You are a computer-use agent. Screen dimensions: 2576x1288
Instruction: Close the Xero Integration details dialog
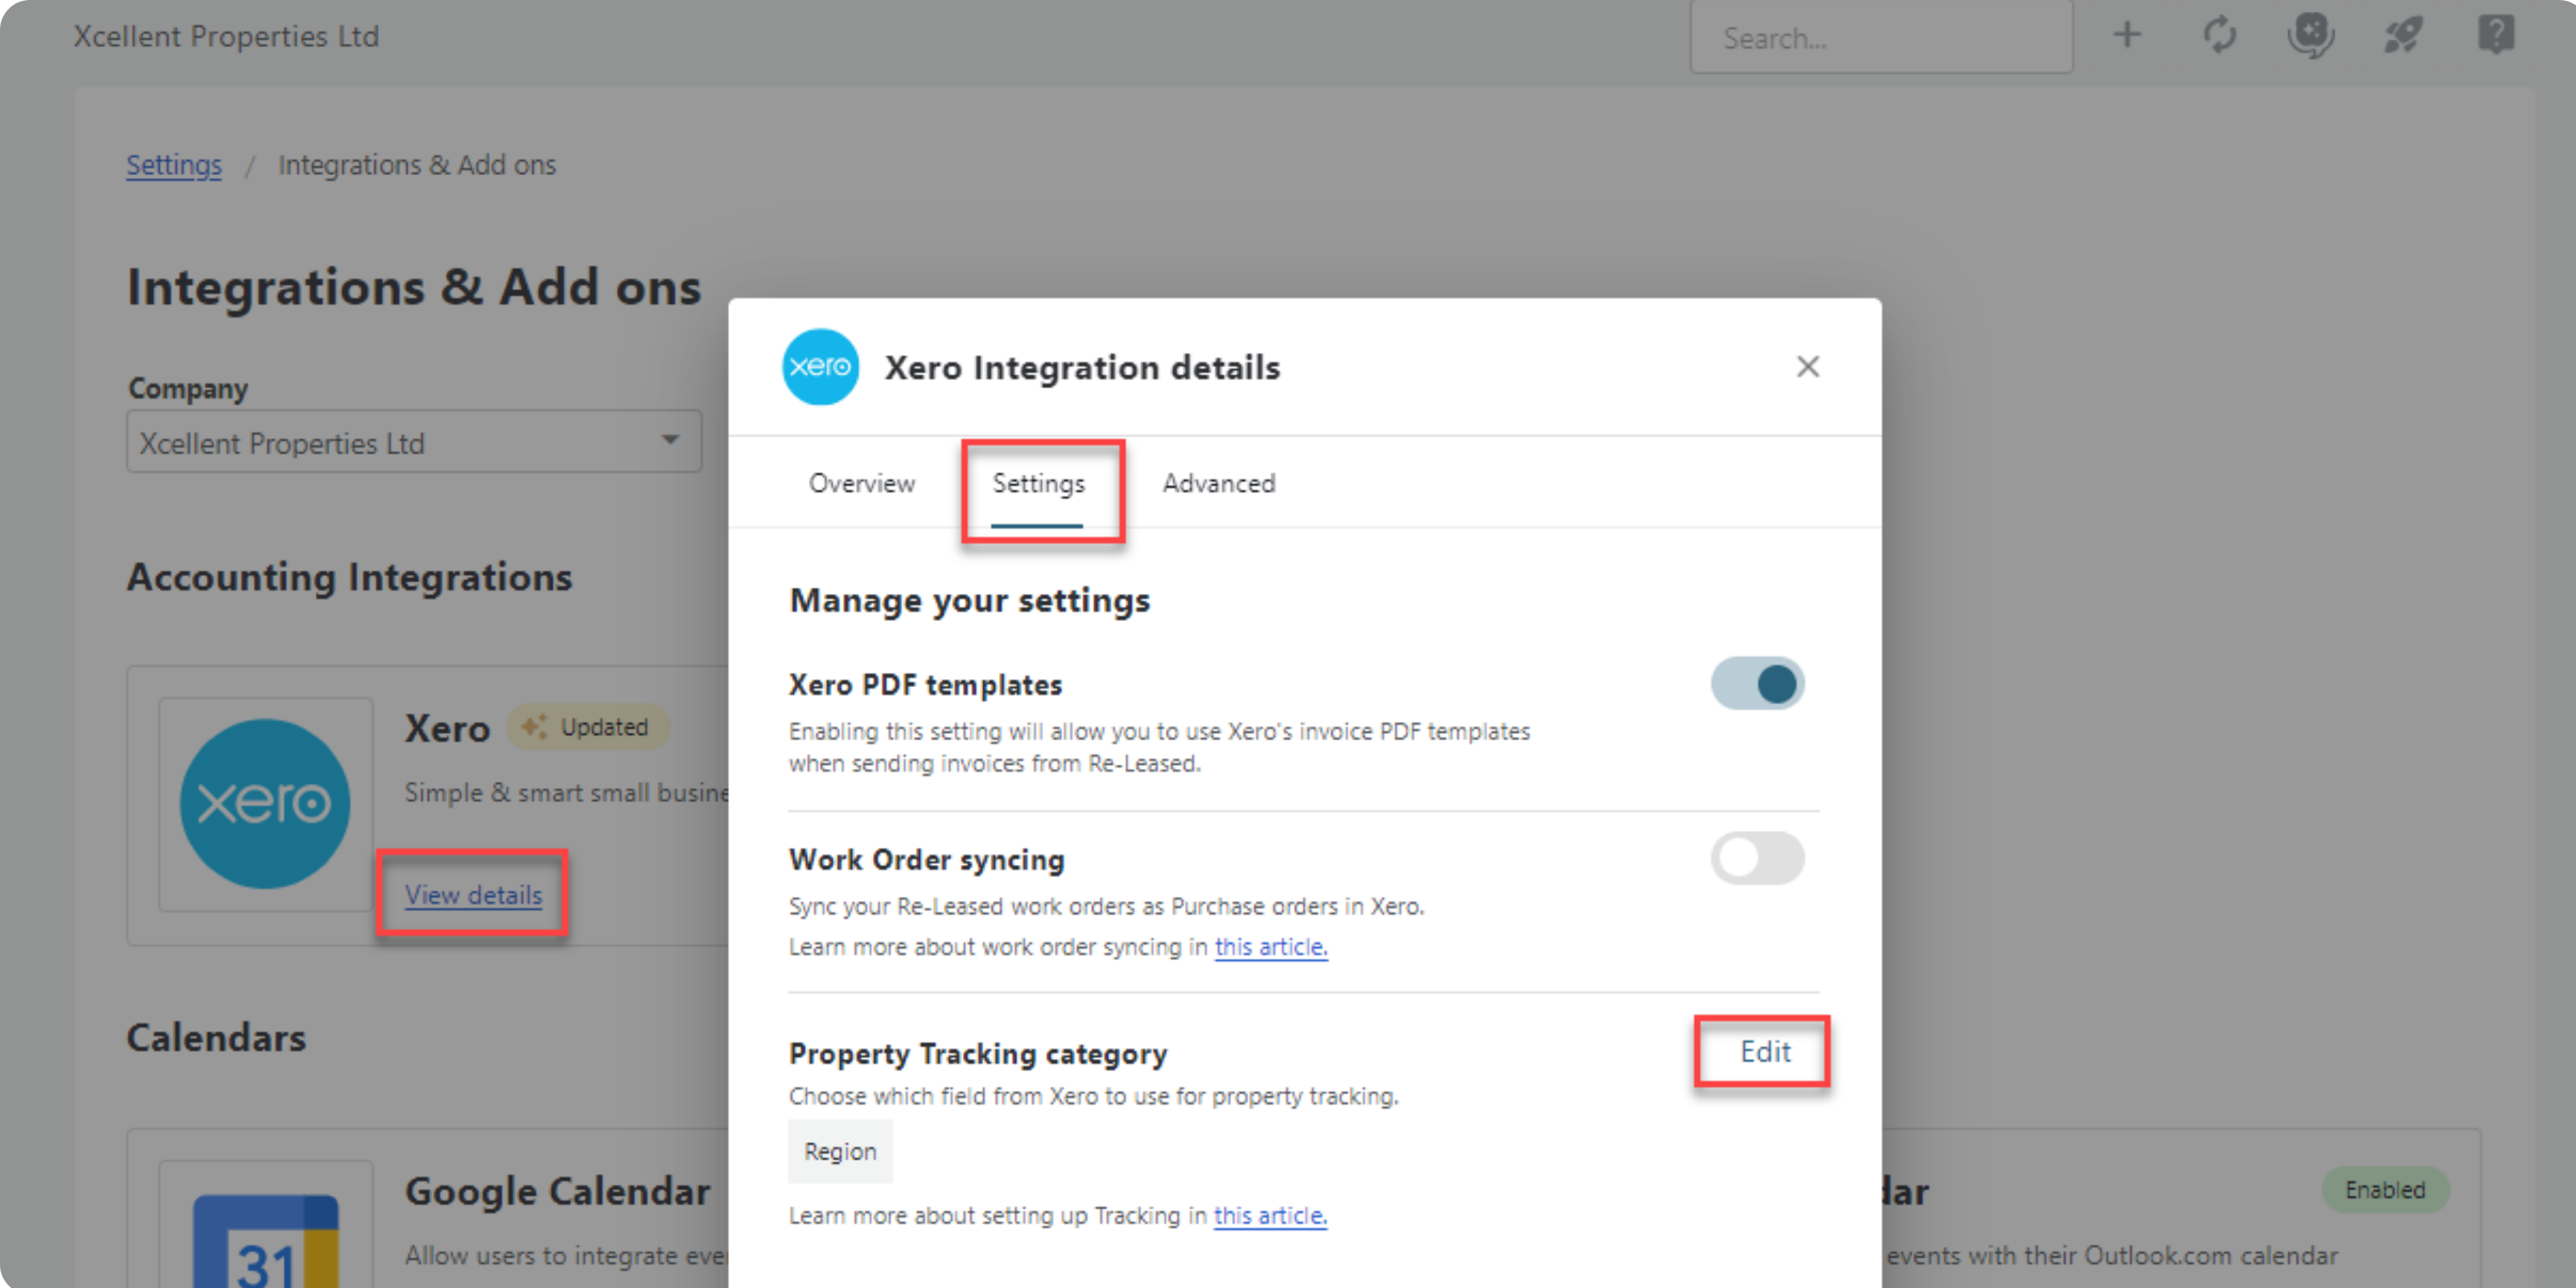[x=1807, y=367]
